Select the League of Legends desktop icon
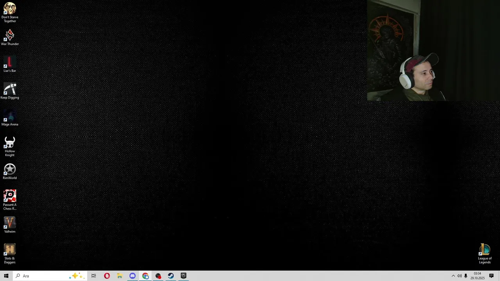Image resolution: width=500 pixels, height=281 pixels. [485, 254]
